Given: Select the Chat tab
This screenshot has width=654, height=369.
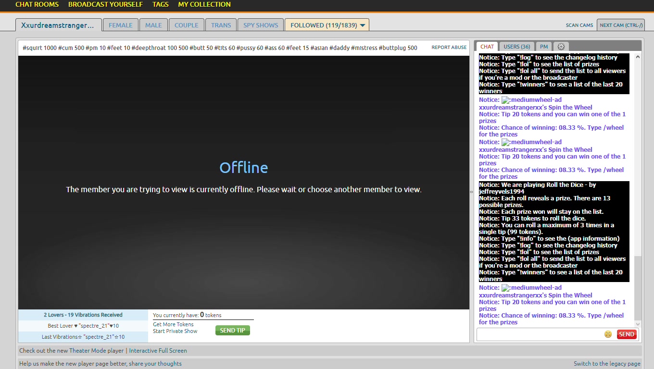Looking at the screenshot, I should pos(487,47).
